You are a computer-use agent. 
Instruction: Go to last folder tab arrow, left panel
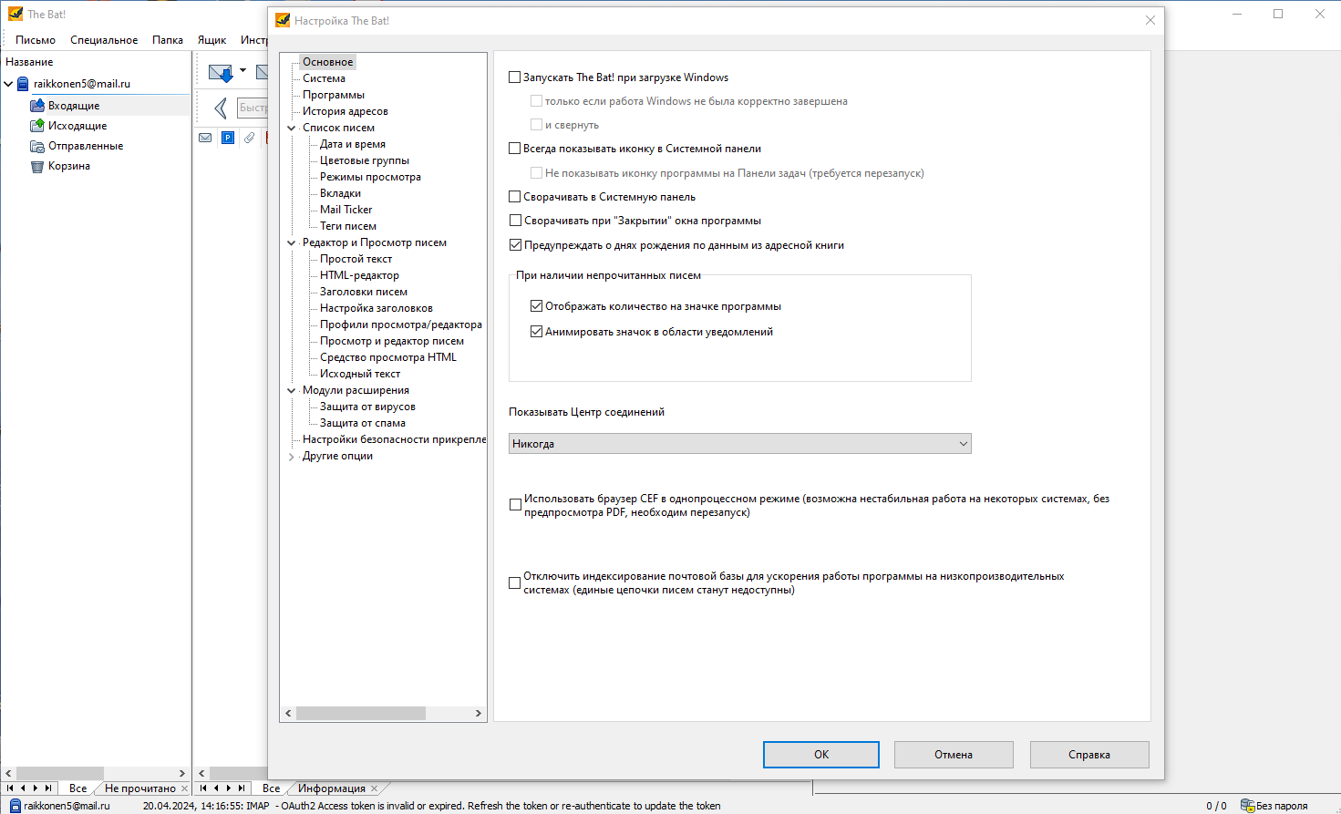(x=48, y=788)
